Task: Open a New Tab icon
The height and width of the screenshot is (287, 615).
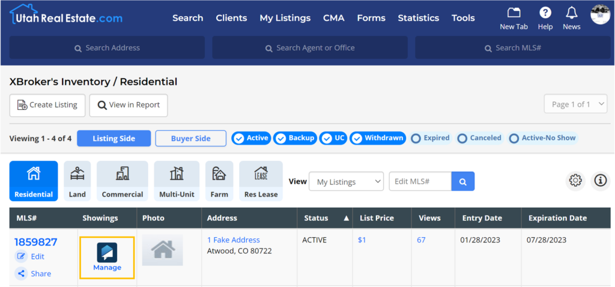Action: click(514, 14)
